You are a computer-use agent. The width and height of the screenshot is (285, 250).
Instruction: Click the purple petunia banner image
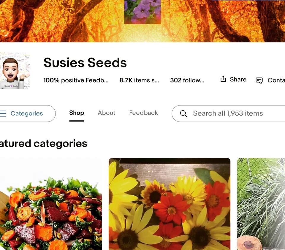coord(142,12)
